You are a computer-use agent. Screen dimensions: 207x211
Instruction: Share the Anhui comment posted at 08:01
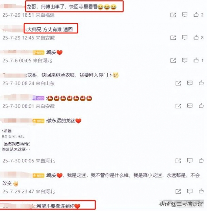coord(178,106)
